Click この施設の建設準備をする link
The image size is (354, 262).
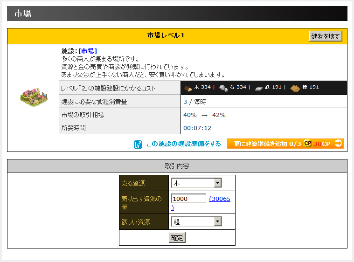(184, 144)
